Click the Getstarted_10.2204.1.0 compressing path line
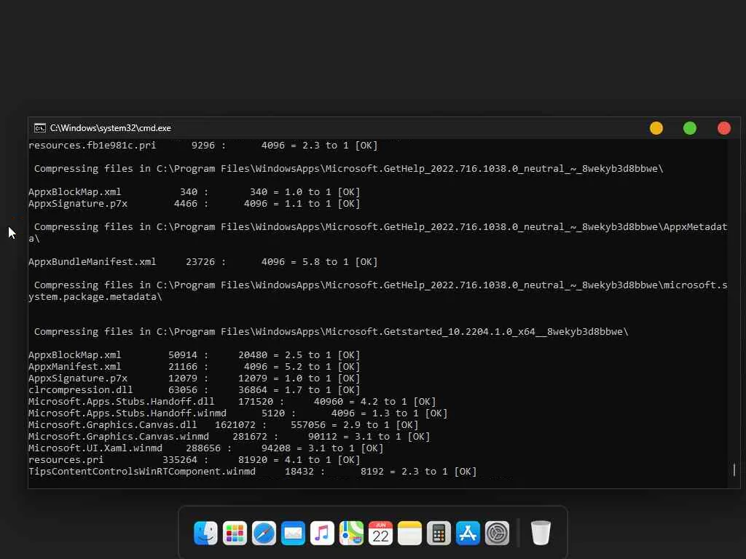This screenshot has height=559, width=746. click(331, 332)
